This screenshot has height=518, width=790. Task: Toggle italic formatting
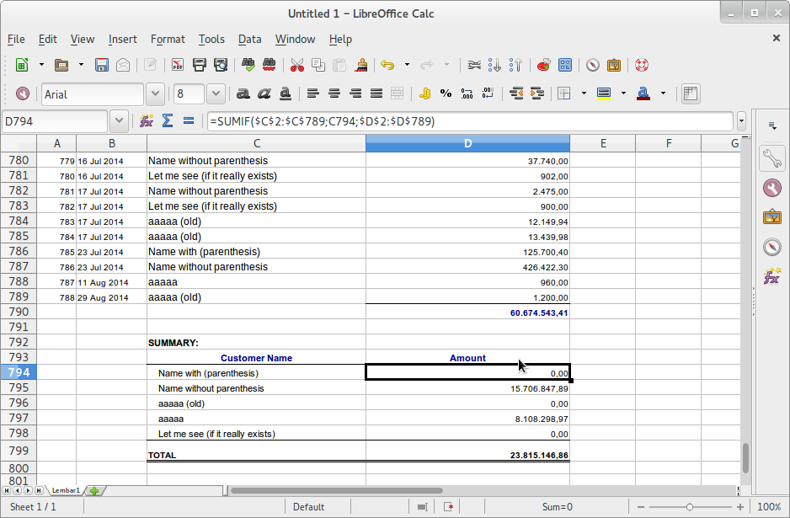pos(264,93)
